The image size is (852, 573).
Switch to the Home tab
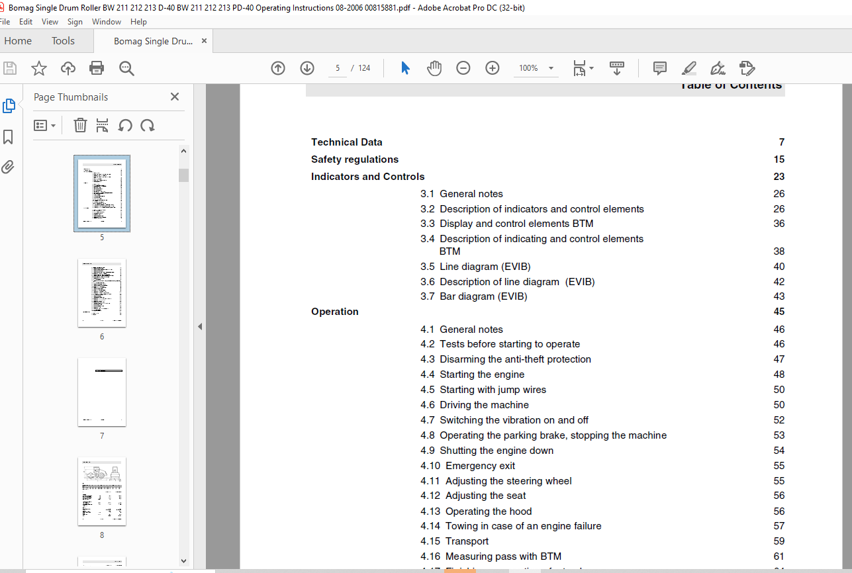(x=18, y=41)
